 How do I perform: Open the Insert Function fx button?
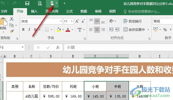[58, 47]
